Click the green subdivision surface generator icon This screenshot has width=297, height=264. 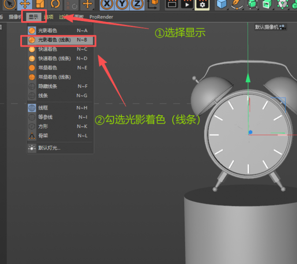pos(252,4)
